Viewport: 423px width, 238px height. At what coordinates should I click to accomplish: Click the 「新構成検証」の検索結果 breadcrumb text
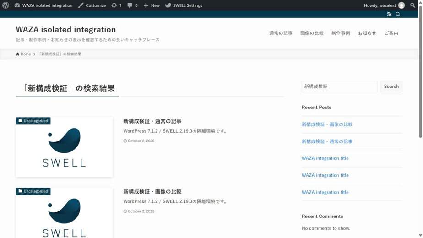coord(60,54)
